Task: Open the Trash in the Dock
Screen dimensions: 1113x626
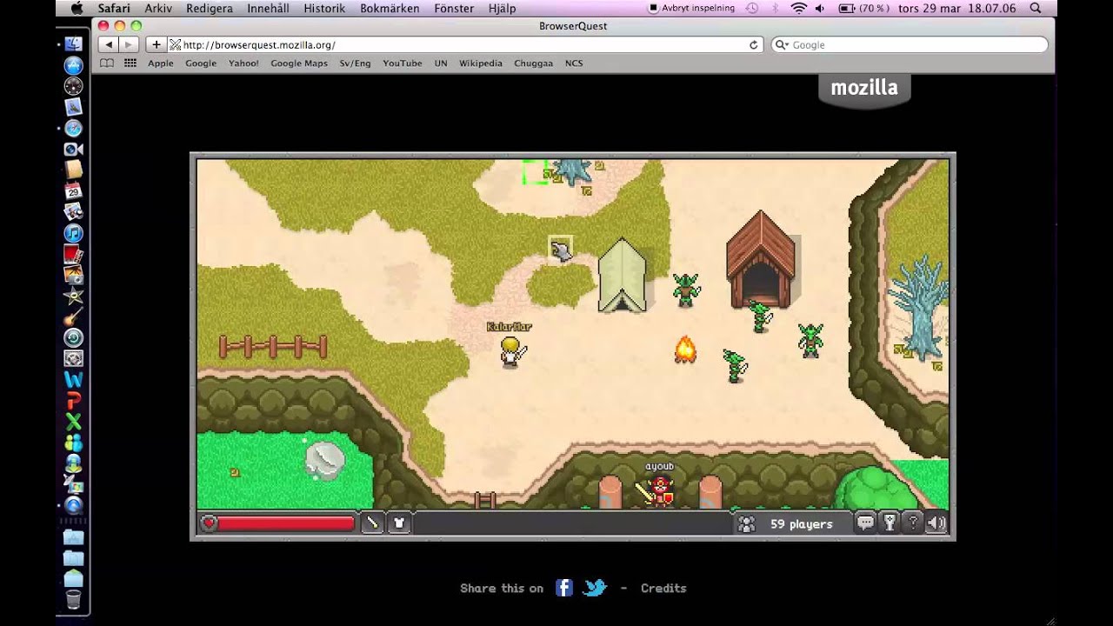Action: point(73,599)
